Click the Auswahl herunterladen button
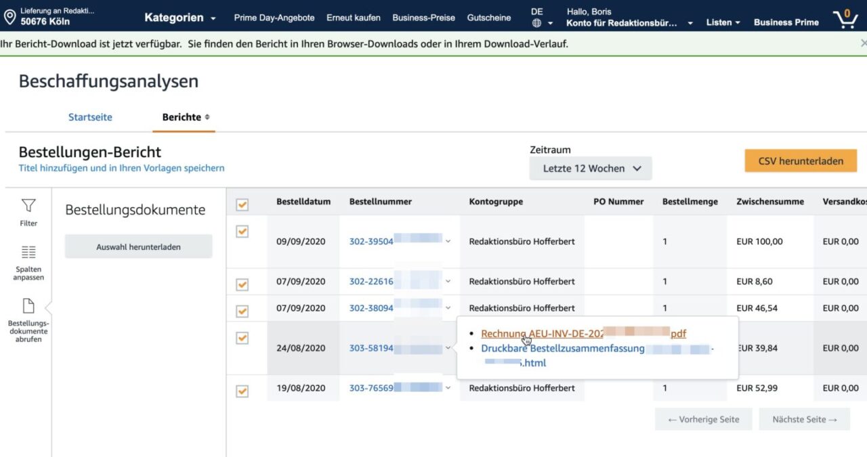Screen dimensions: 867x457 point(138,247)
